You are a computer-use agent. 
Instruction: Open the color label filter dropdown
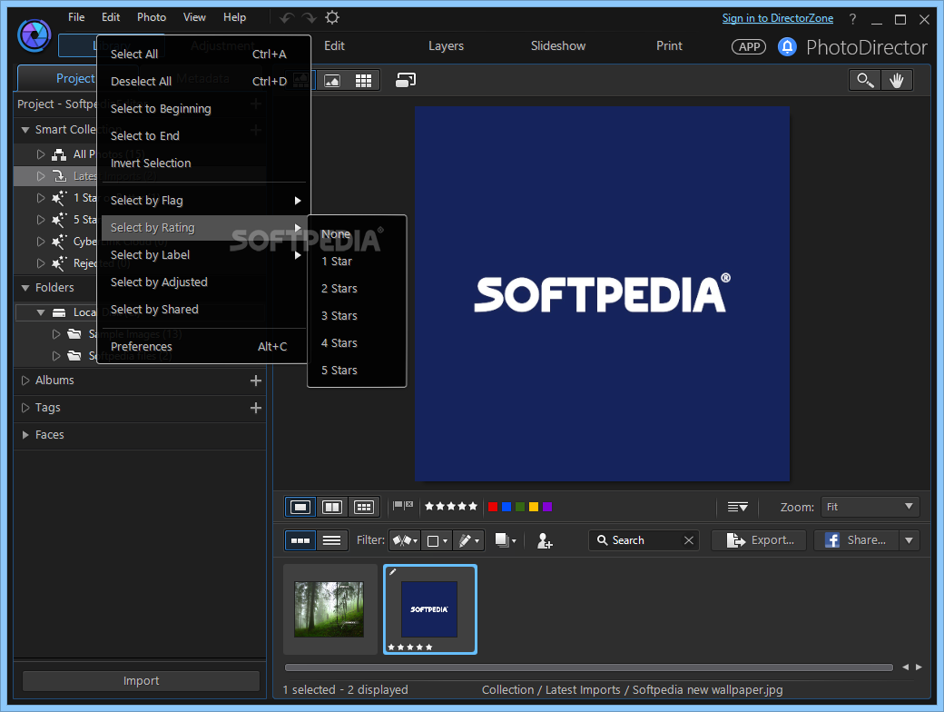tap(437, 541)
